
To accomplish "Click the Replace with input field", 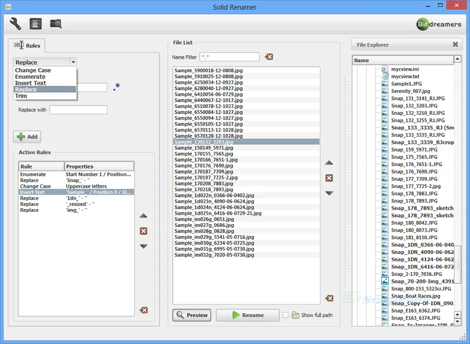I will tap(78, 110).
